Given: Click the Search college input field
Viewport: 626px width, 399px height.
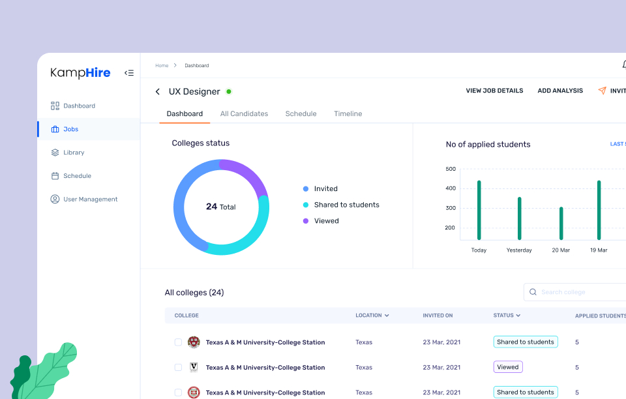Looking at the screenshot, I should [575, 292].
